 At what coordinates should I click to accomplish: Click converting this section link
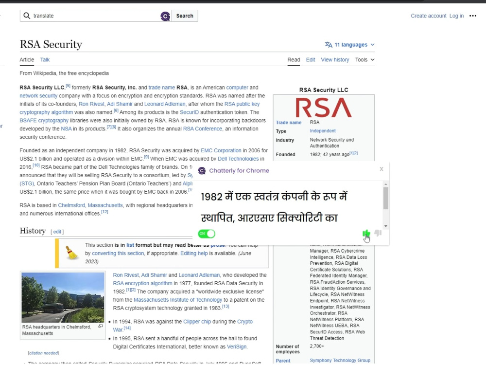tap(118, 253)
